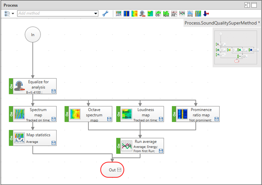
Task: Click the wrench settings icon in toolbar
Action: click(x=105, y=14)
